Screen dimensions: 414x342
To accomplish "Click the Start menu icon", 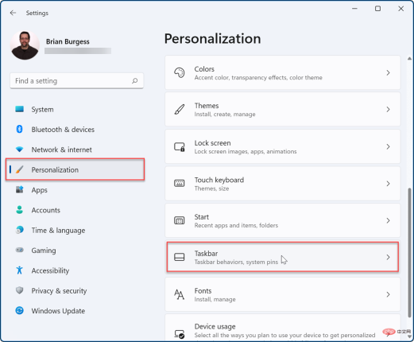I will click(x=180, y=220).
